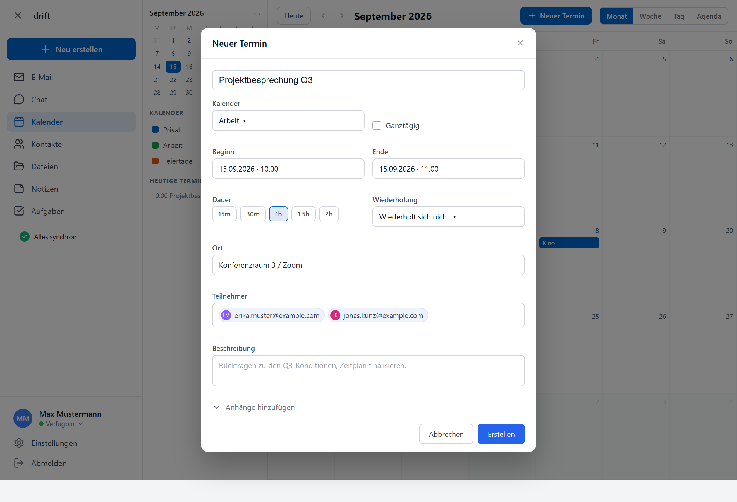The image size is (737, 502).
Task: Click the EM avatar on erika.muster chip
Action: click(226, 315)
